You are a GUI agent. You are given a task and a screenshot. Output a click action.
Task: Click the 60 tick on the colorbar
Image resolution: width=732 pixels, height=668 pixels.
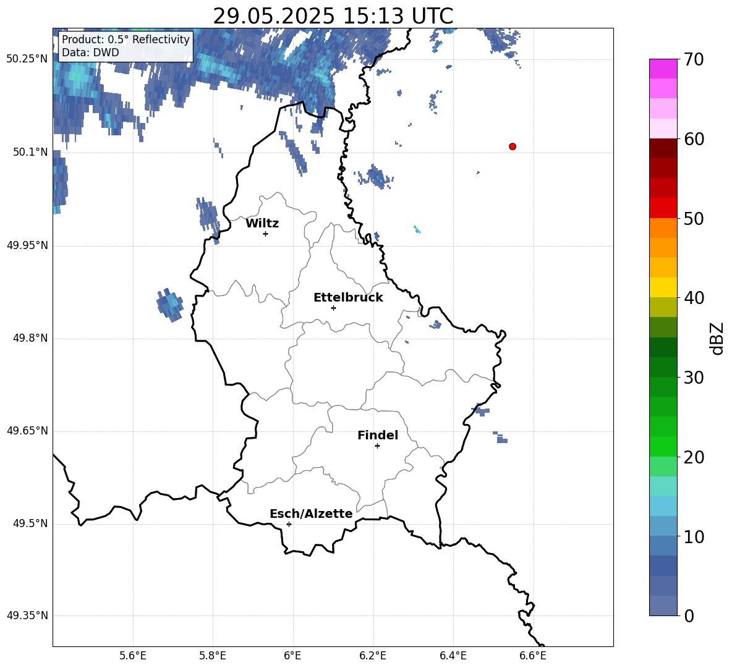coord(694,139)
